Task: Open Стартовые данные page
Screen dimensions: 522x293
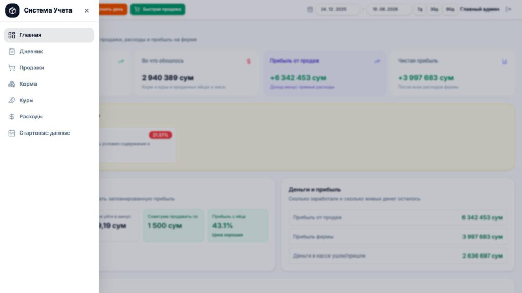Action: pos(49,133)
